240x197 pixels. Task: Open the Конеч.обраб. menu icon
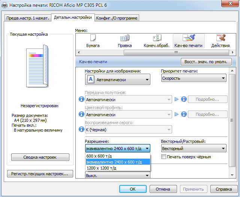coord(157,41)
